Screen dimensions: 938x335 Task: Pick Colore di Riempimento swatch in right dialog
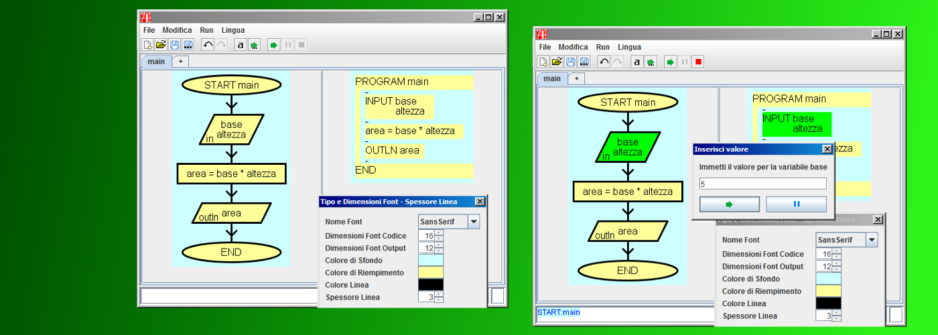(829, 291)
